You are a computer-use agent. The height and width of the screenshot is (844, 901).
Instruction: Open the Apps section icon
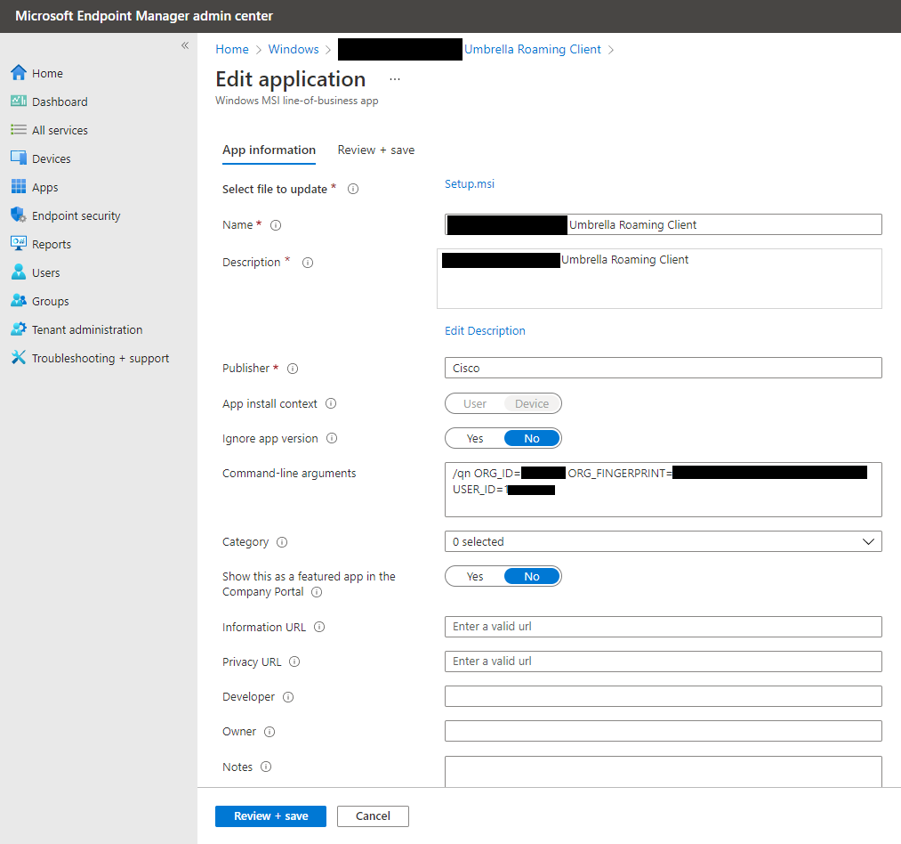tap(20, 186)
